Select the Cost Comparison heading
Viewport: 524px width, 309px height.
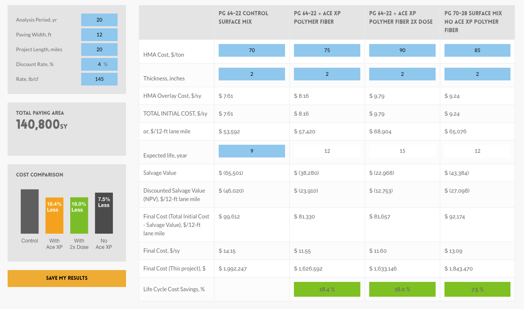[40, 175]
